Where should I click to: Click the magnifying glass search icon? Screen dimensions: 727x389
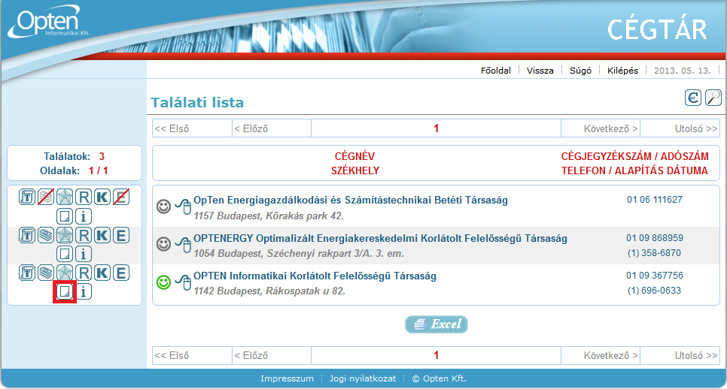tap(713, 98)
